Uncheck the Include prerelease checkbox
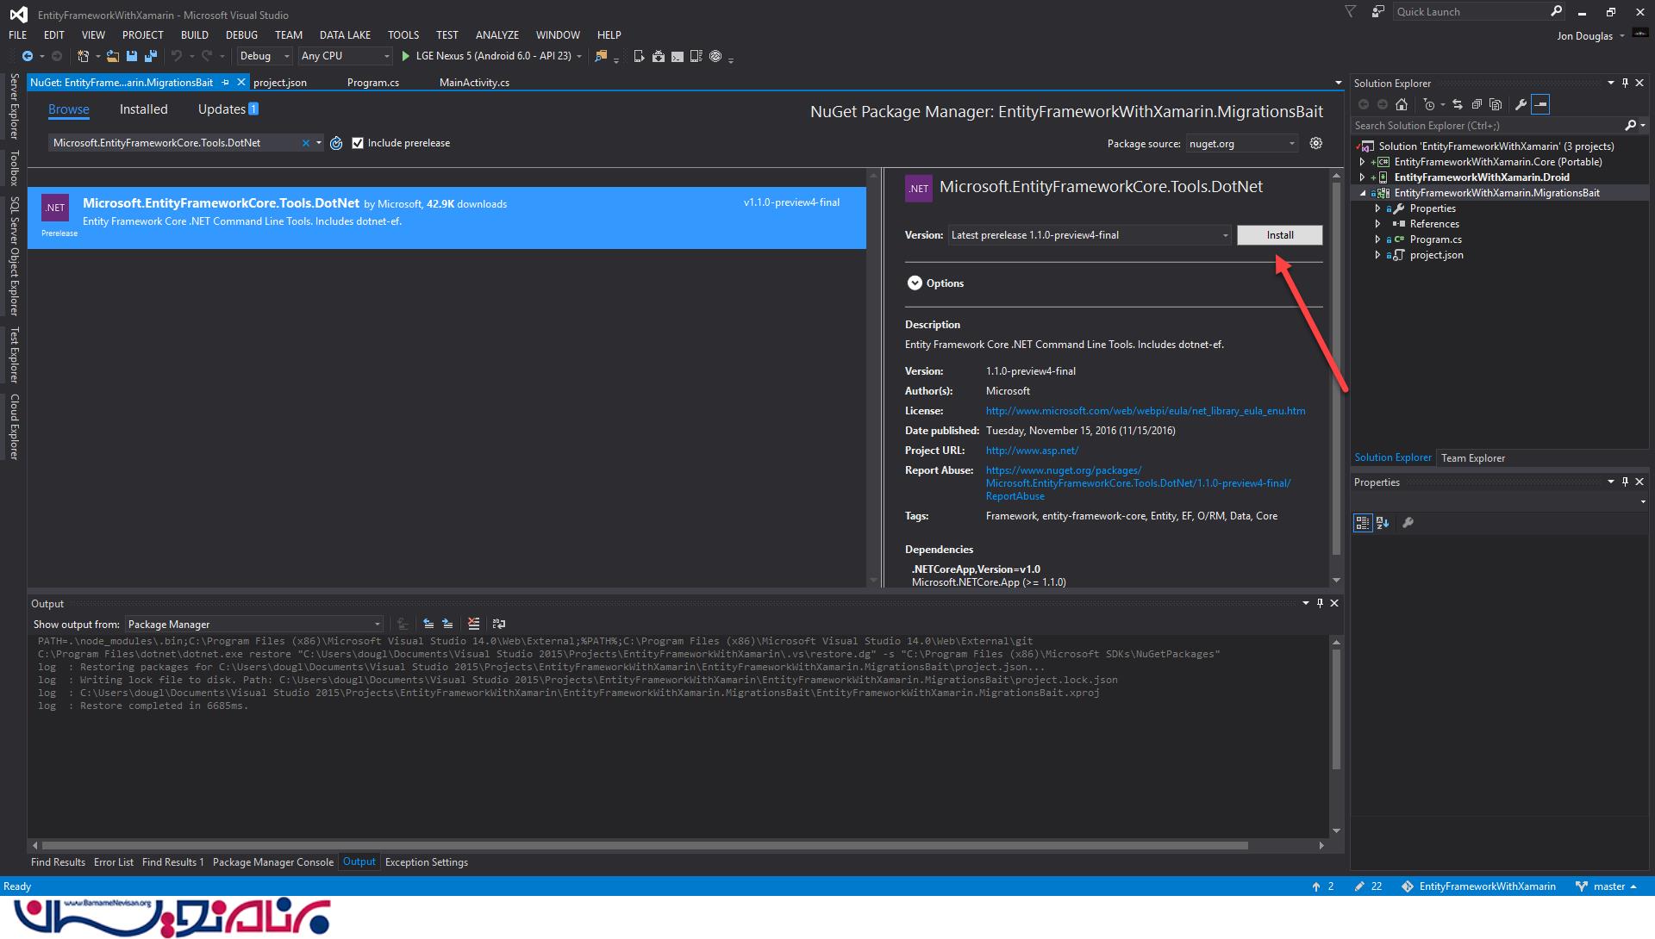 [358, 143]
